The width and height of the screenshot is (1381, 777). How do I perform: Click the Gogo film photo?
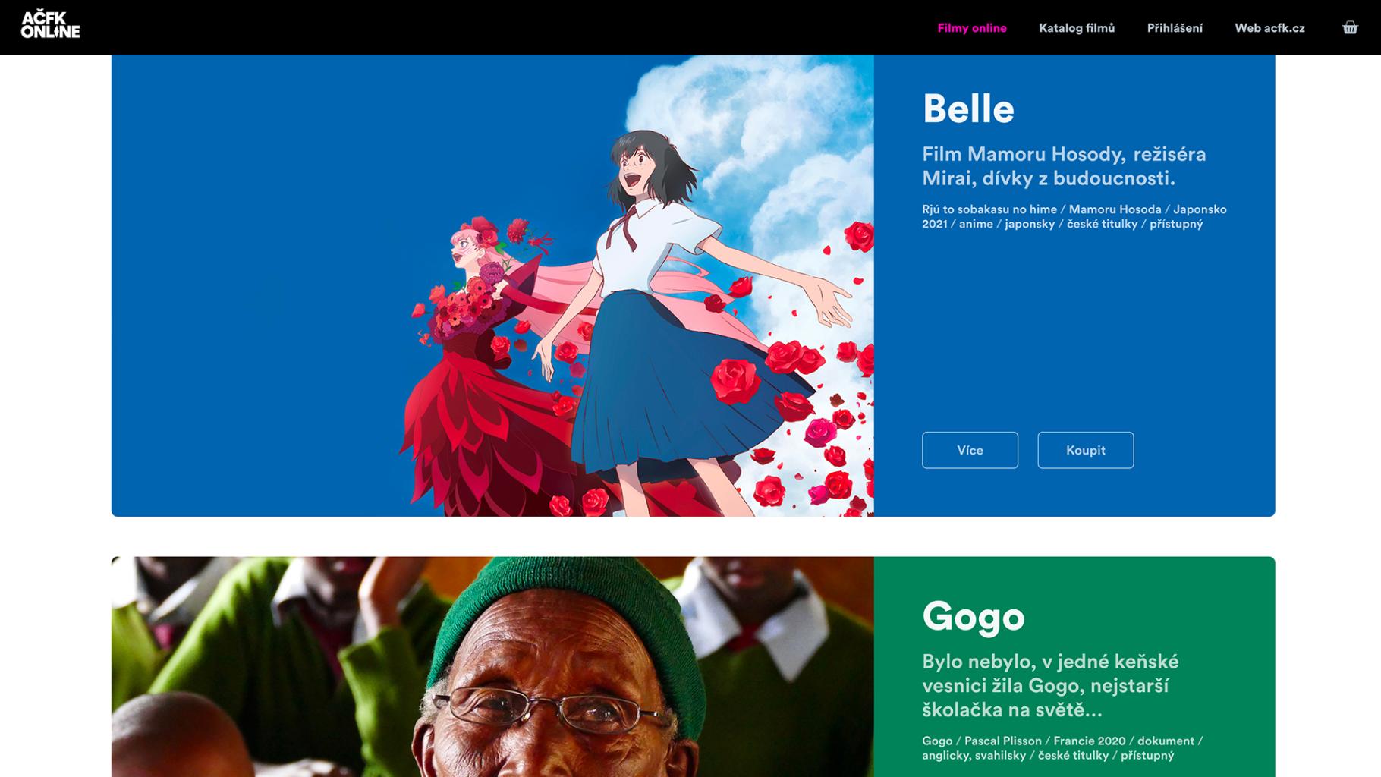pyautogui.click(x=492, y=666)
